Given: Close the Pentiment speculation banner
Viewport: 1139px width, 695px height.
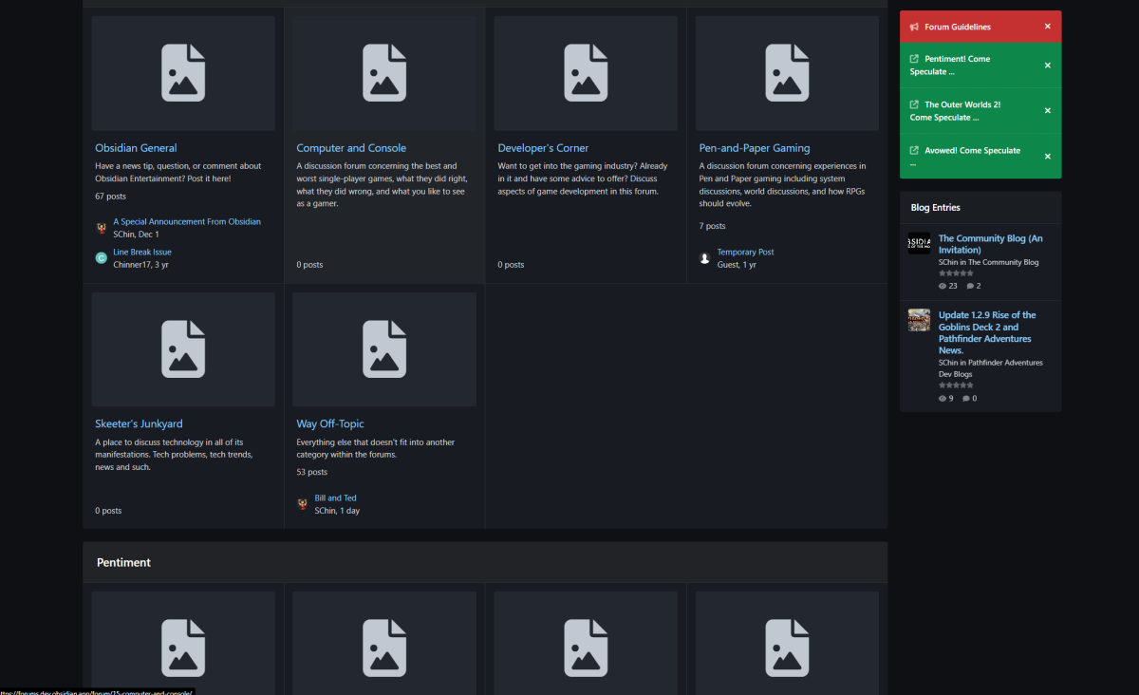Looking at the screenshot, I should (x=1047, y=66).
